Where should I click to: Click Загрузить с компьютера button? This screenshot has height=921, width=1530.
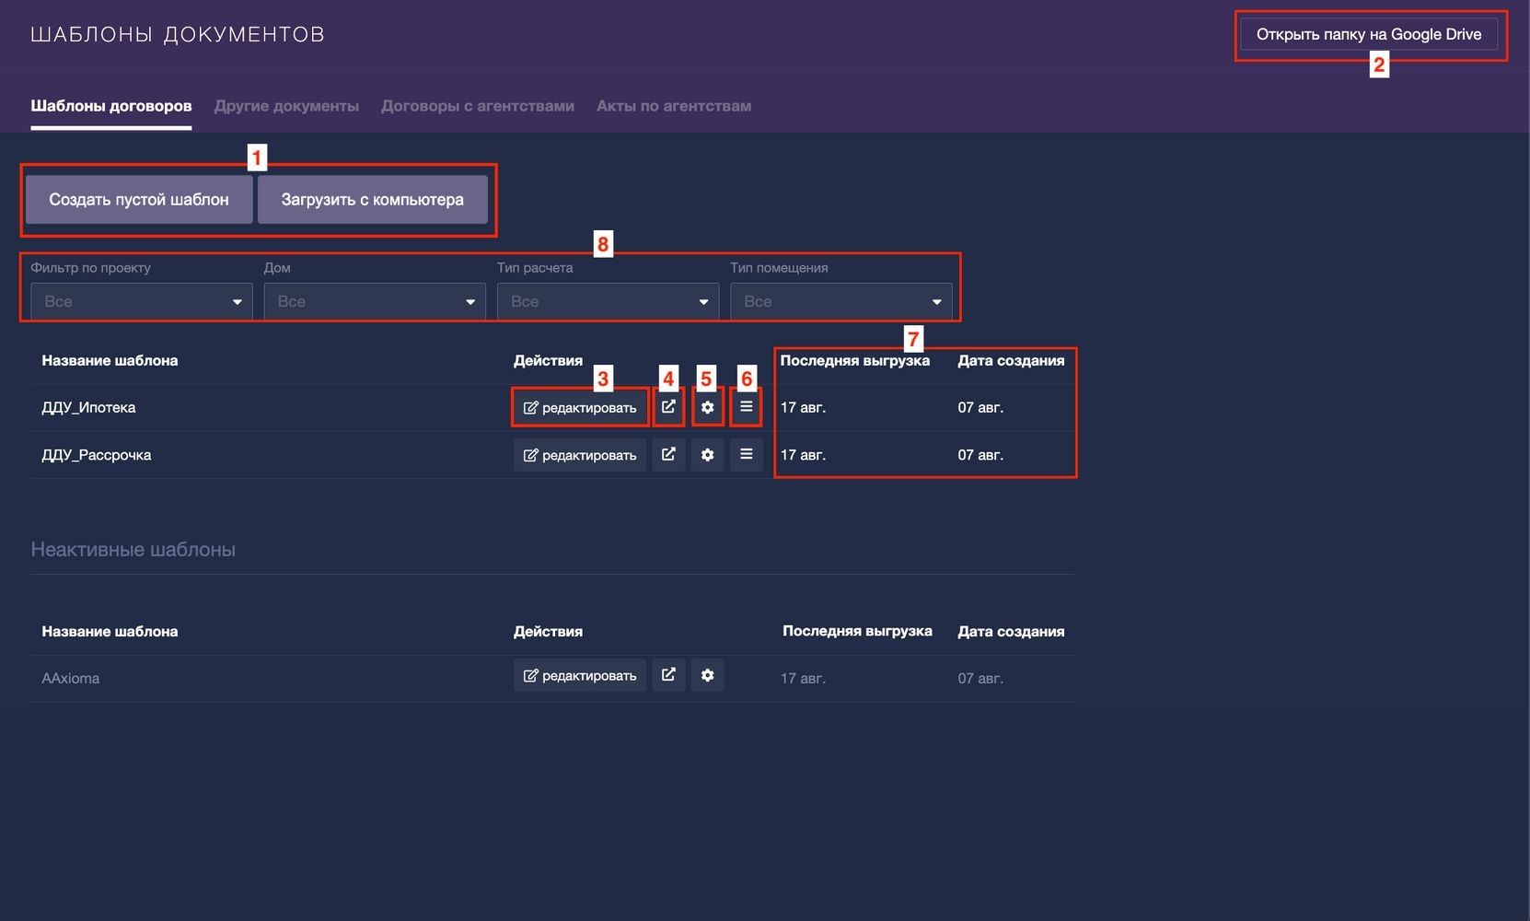373,199
